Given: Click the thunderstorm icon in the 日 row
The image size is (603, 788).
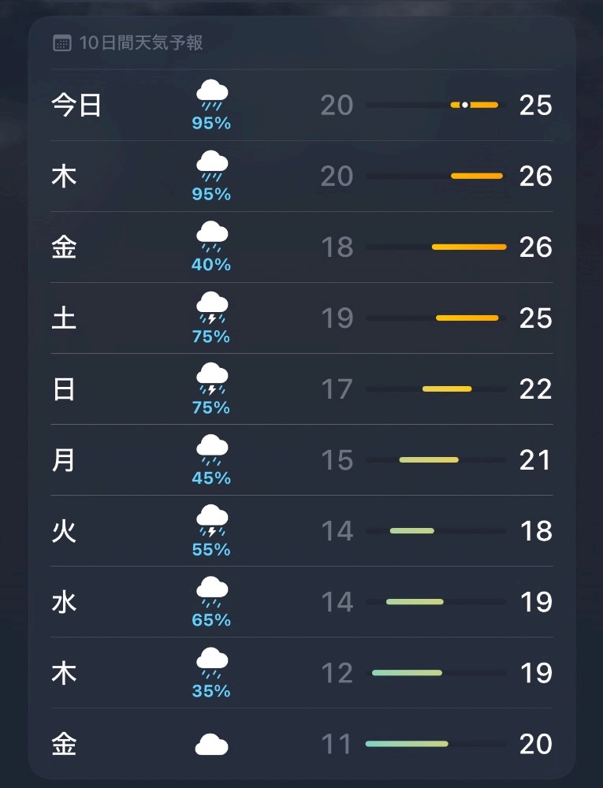Looking at the screenshot, I should click(x=211, y=379).
